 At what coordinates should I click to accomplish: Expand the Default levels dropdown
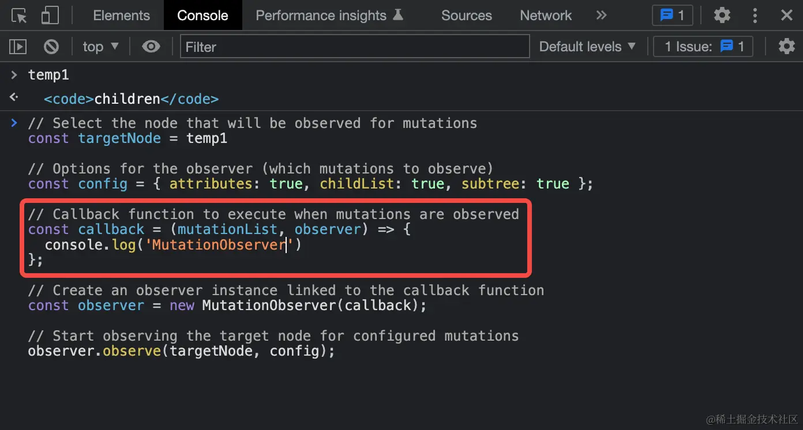(587, 47)
